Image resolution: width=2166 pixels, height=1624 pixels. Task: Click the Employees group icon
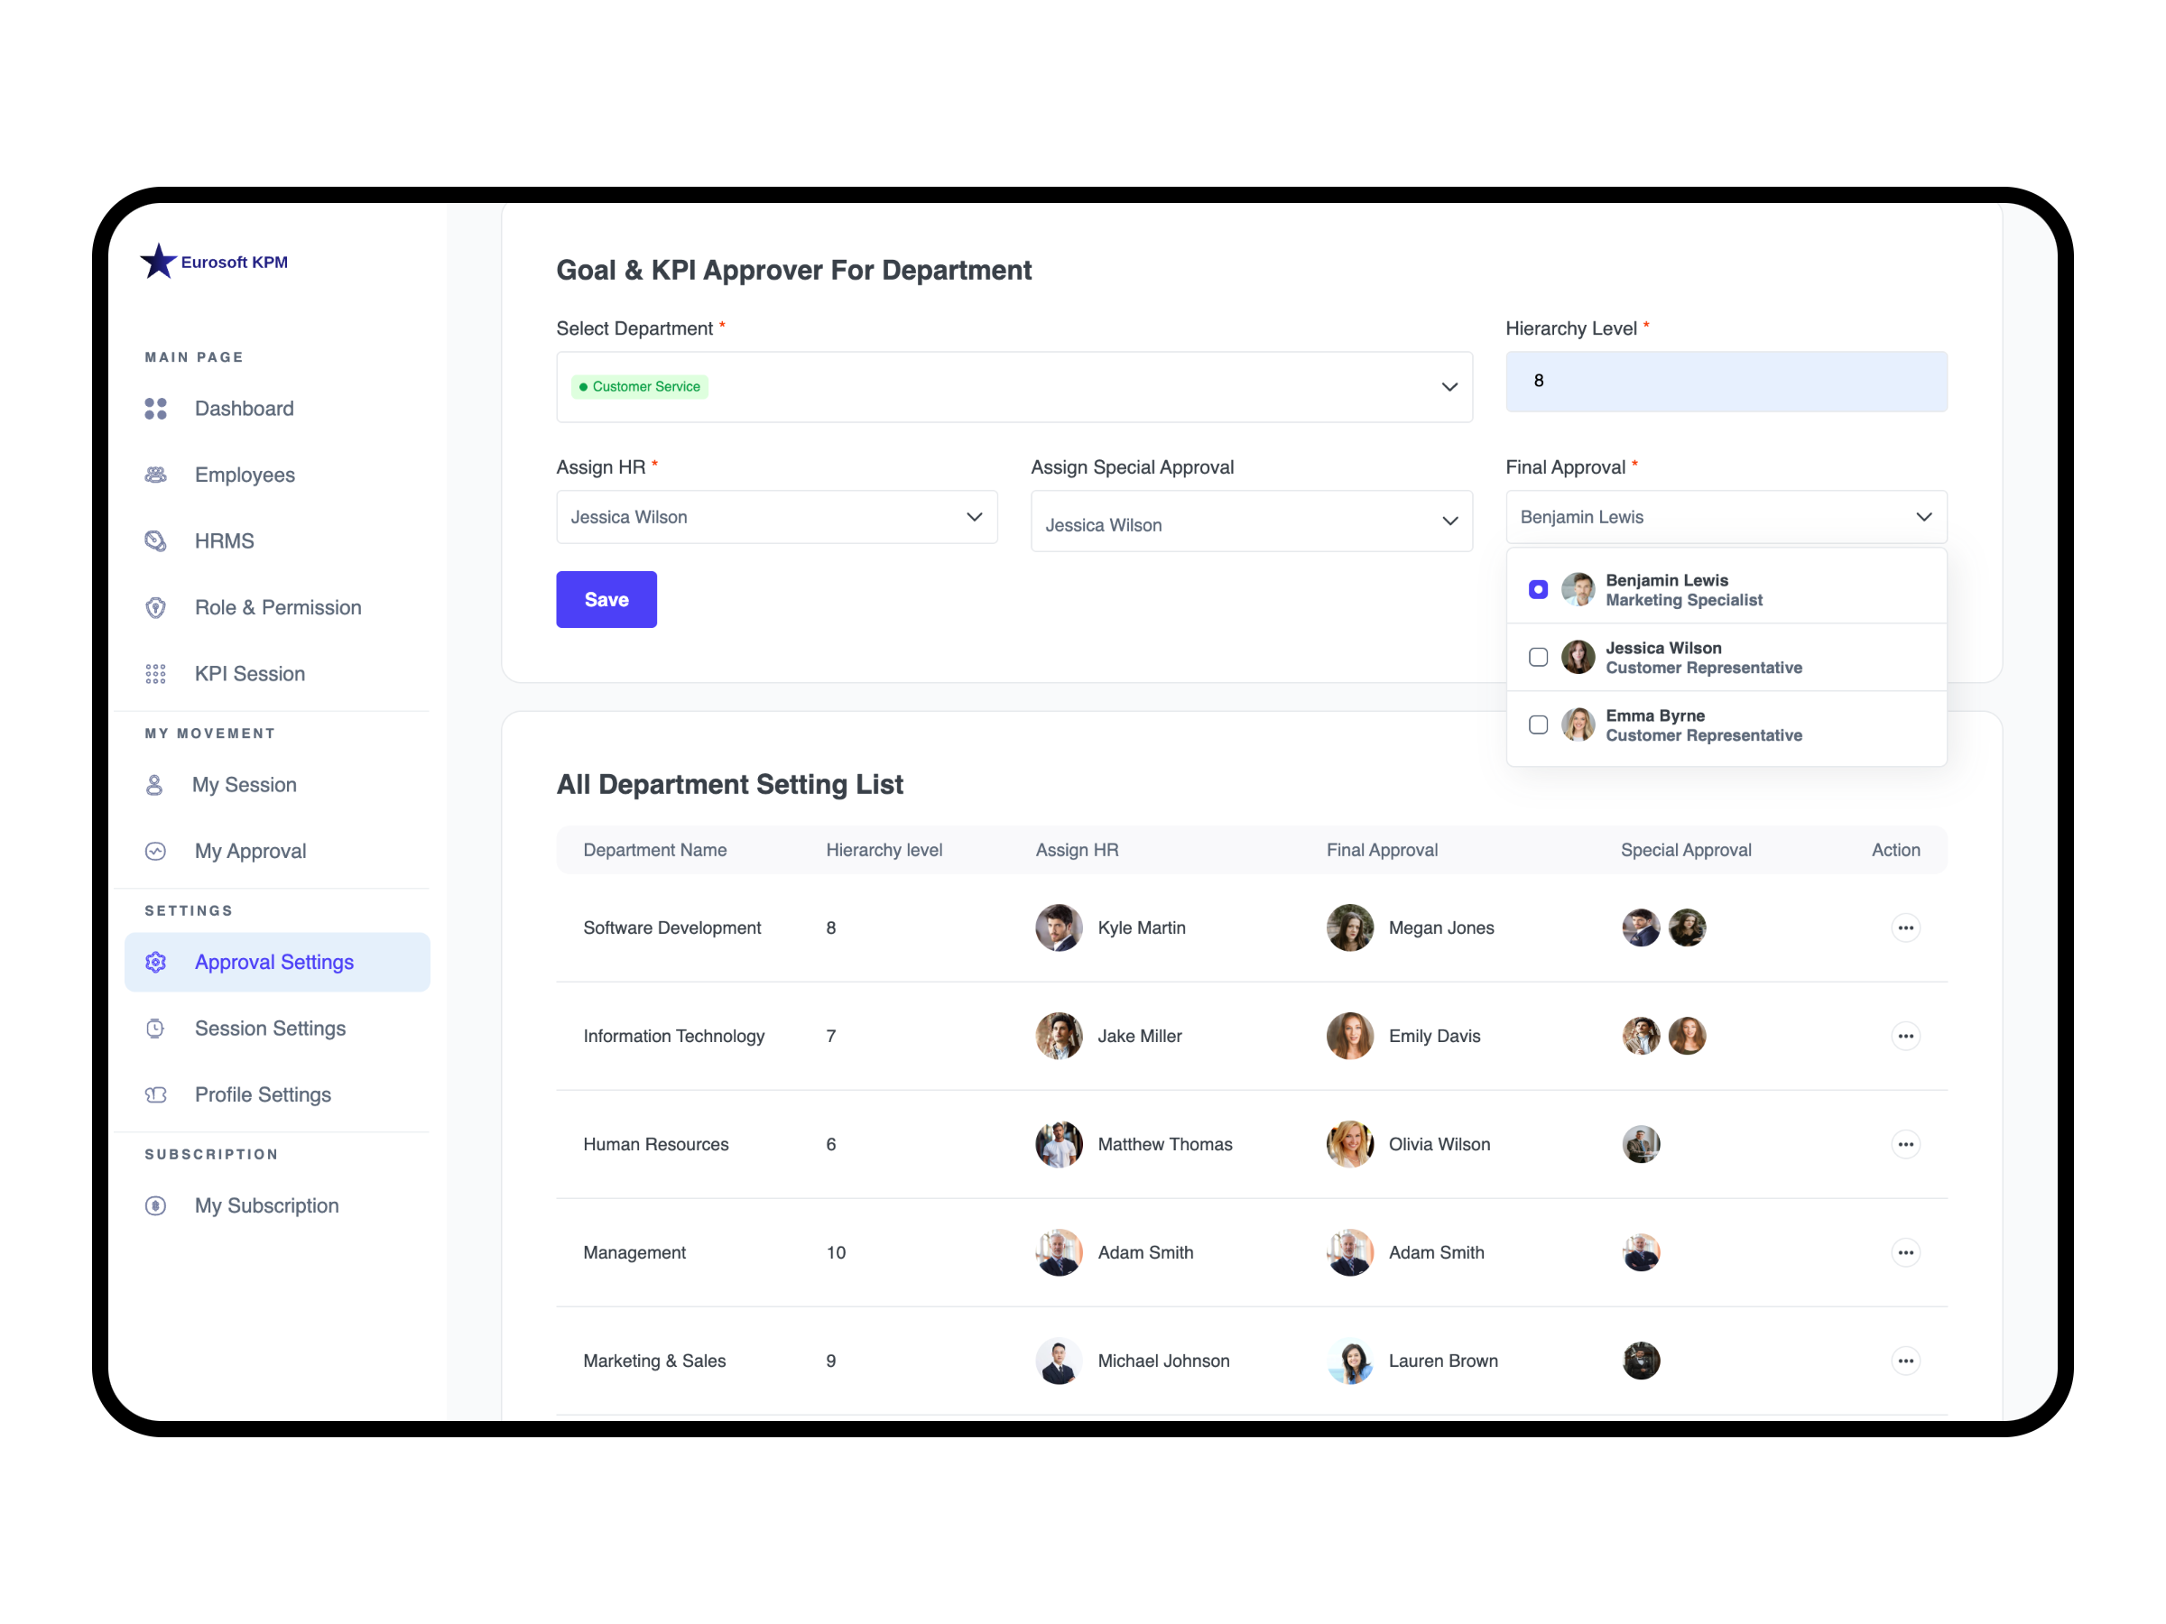tap(156, 475)
